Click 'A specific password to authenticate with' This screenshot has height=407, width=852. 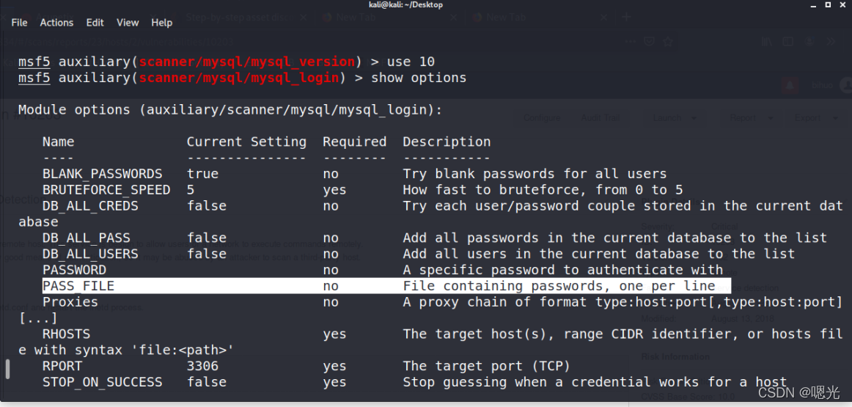coord(563,270)
